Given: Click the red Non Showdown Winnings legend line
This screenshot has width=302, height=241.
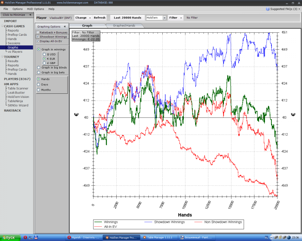Looking at the screenshot, I should [x=198, y=222].
